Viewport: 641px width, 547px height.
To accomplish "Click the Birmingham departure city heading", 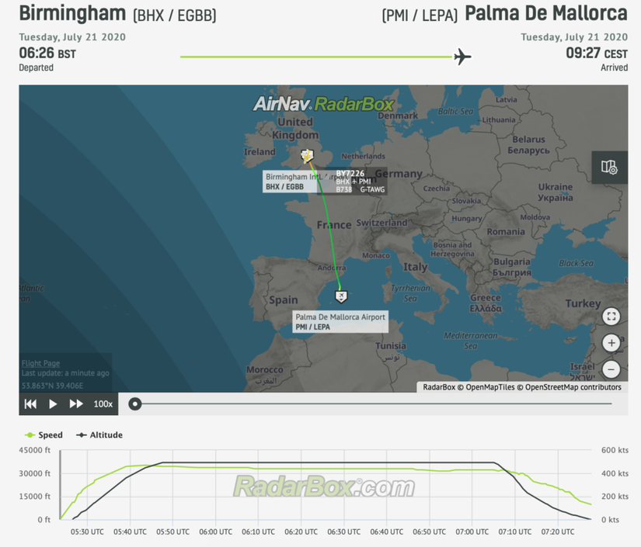I will [72, 13].
